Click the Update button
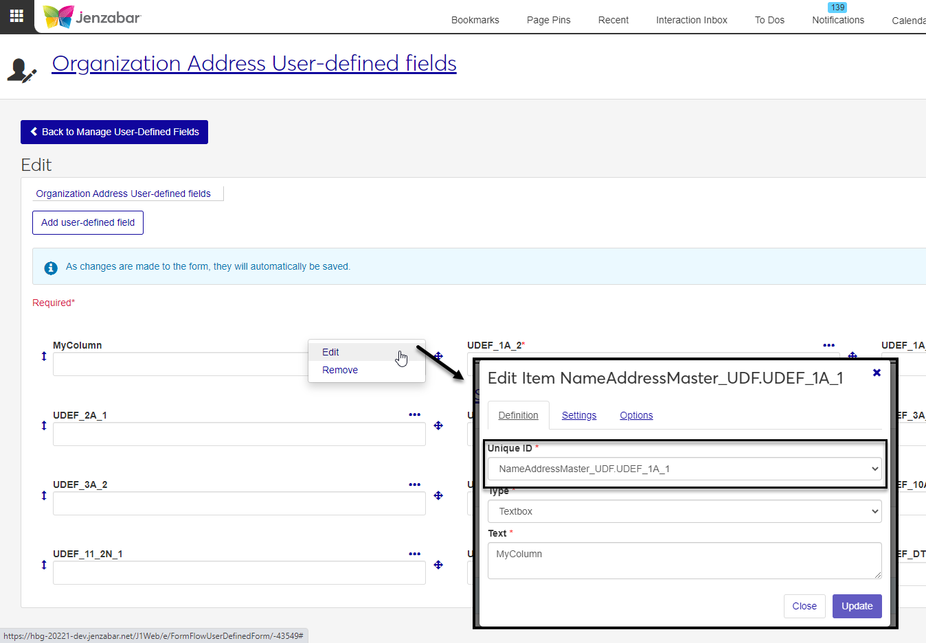The height and width of the screenshot is (643, 926). pos(857,606)
